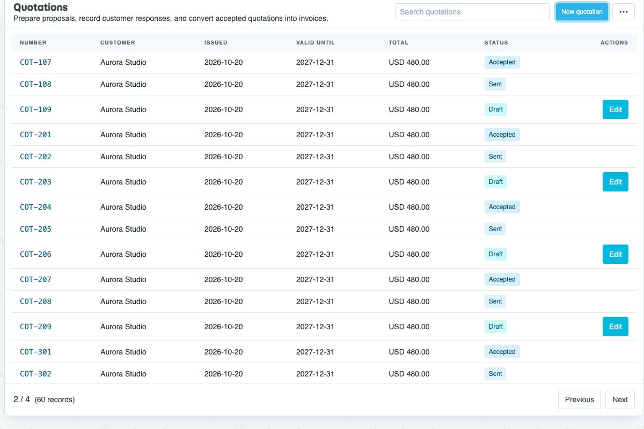This screenshot has height=429, width=644.
Task: Click the Sent status badge for COT-202
Action: (495, 157)
